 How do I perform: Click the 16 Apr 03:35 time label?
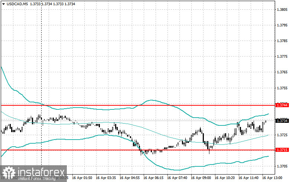(106, 178)
